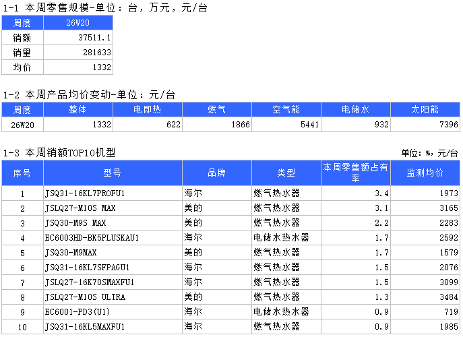Click model JSQ31-16KL7PROFU1

click(x=85, y=193)
